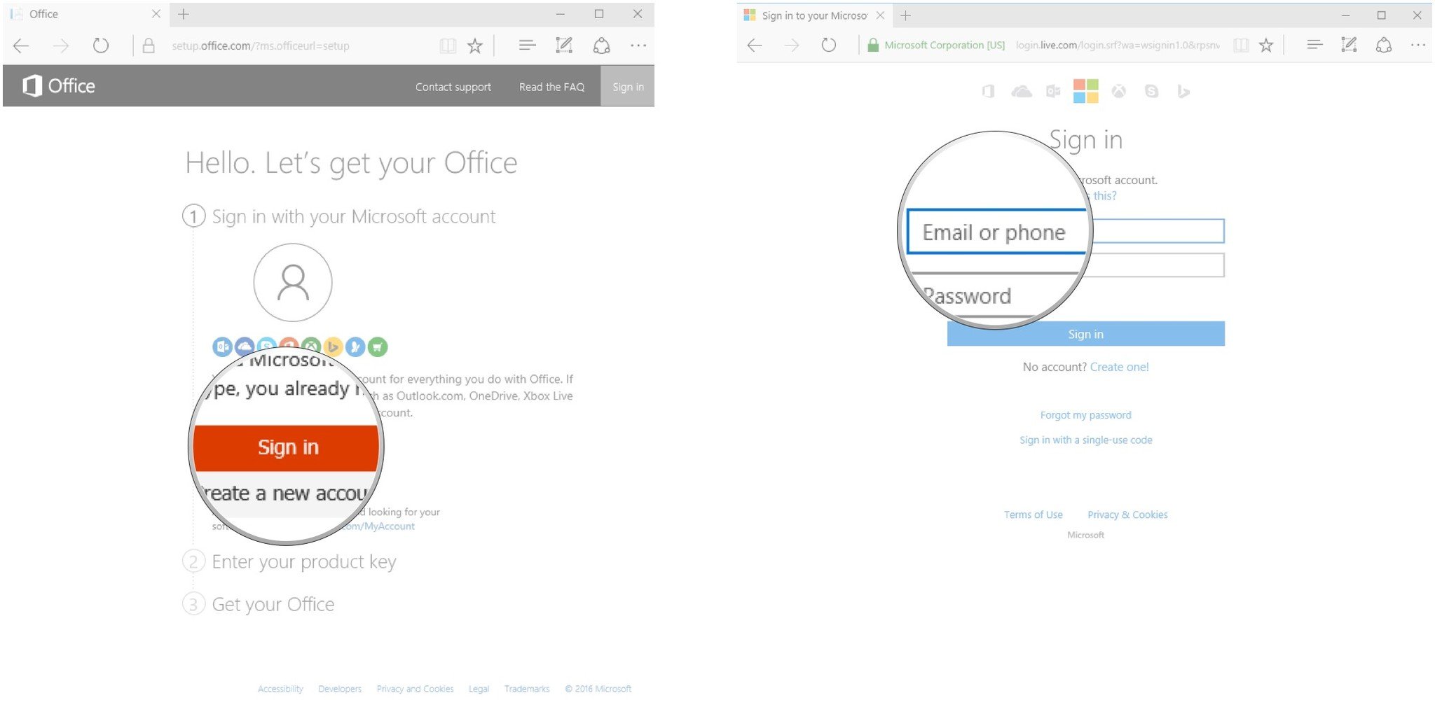1435x714 pixels.
Task: Click the gray Outlook icon on sign-in page
Action: tap(1053, 91)
